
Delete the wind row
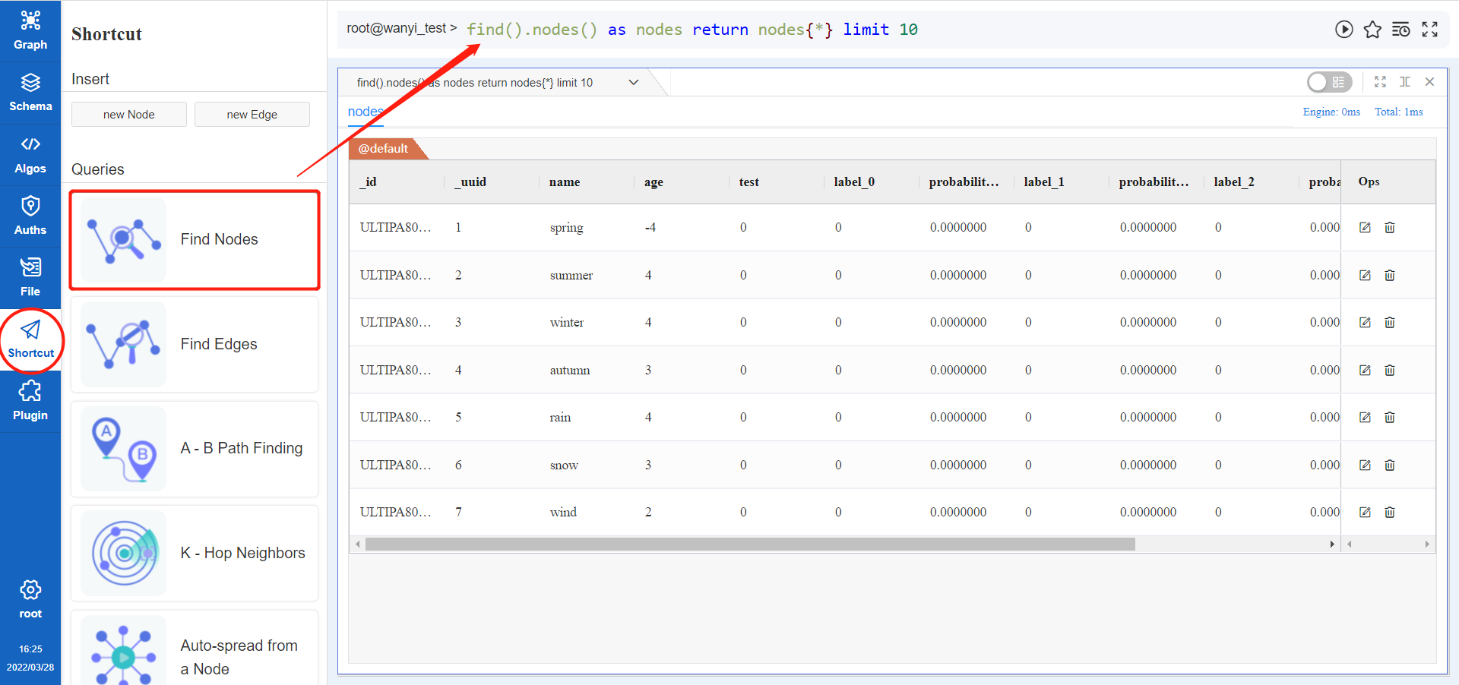[x=1390, y=513]
